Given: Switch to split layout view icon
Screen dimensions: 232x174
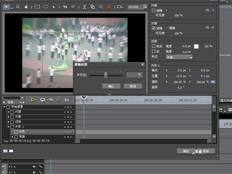Looking at the screenshot, I should point(5,151).
